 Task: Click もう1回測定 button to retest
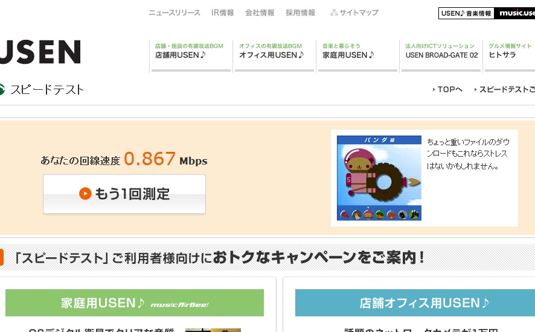[124, 194]
